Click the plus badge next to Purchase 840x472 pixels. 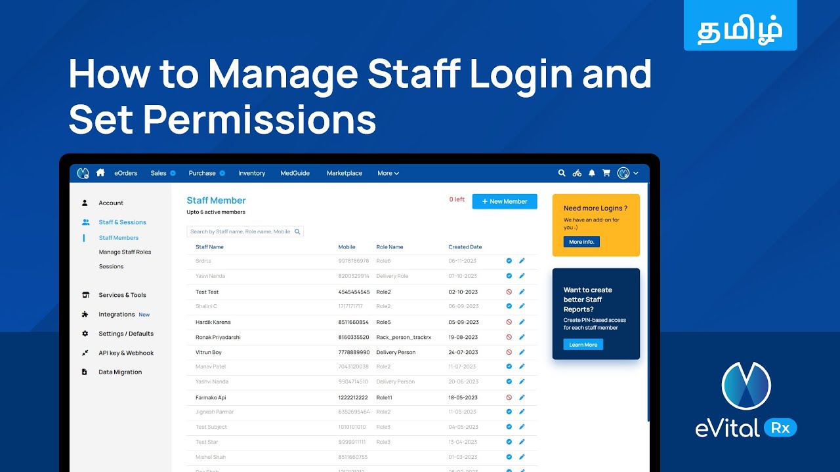[x=222, y=173]
